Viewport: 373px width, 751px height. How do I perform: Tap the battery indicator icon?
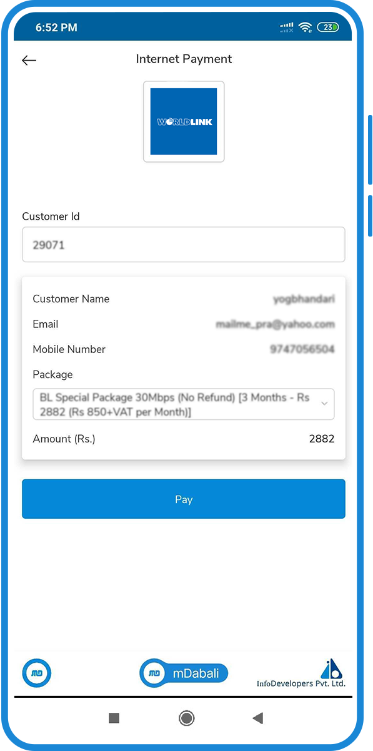[x=328, y=28]
